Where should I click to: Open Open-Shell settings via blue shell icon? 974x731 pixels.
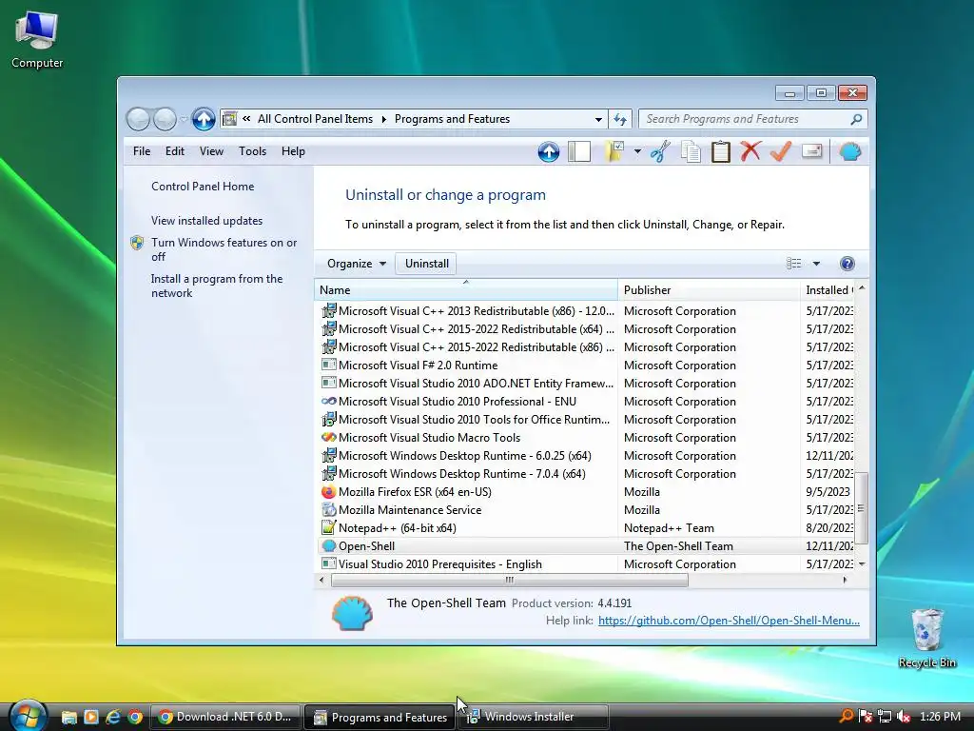pyautogui.click(x=849, y=151)
